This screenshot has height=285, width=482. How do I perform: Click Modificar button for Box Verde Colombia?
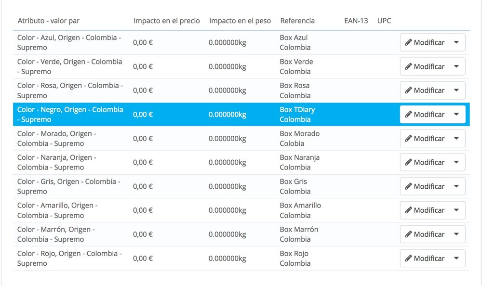coord(425,66)
